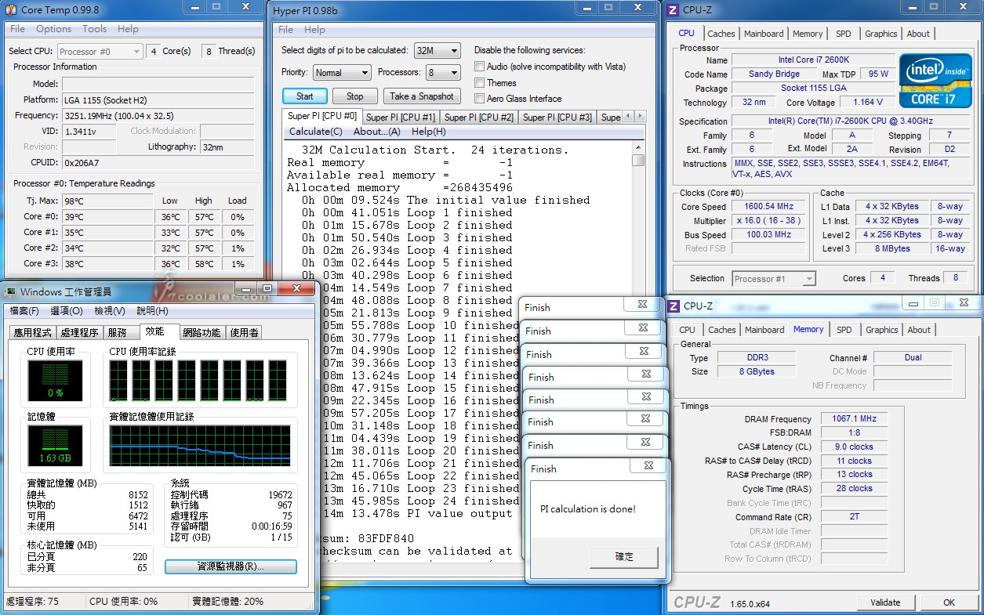Click the 'Sandy Bridge' code name value
984x615 pixels.
pyautogui.click(x=775, y=74)
